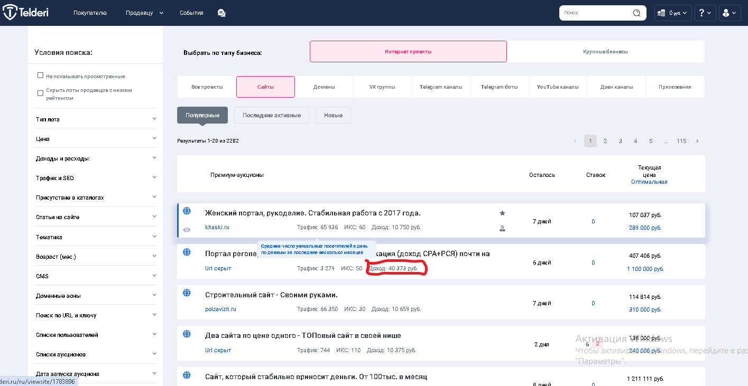Viewport: 748px width, 386px height.
Task: Open Два сайта по цене одного listing
Action: (x=303, y=335)
